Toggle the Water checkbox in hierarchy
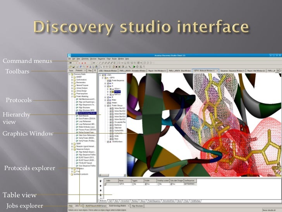This screenshot has width=282, height=212. click(x=108, y=99)
